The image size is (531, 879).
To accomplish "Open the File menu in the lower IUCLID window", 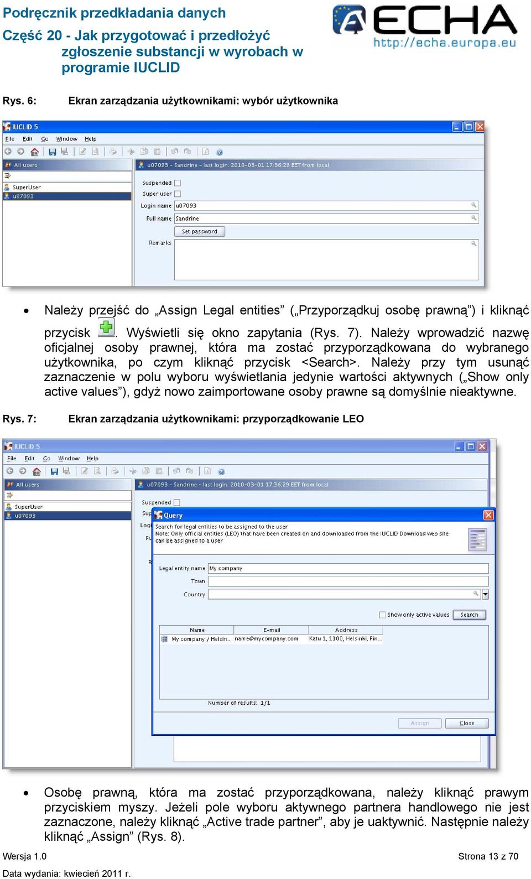I will 12,459.
